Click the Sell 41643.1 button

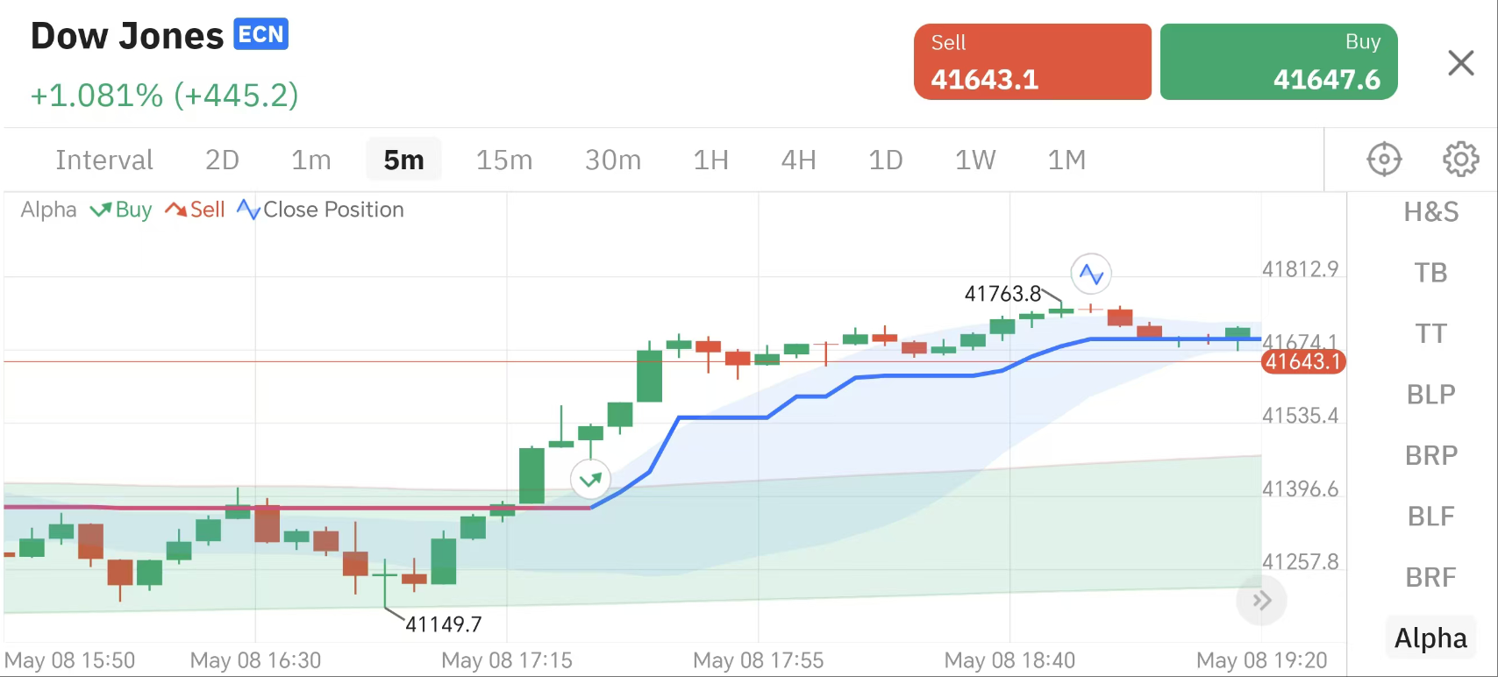click(1032, 62)
